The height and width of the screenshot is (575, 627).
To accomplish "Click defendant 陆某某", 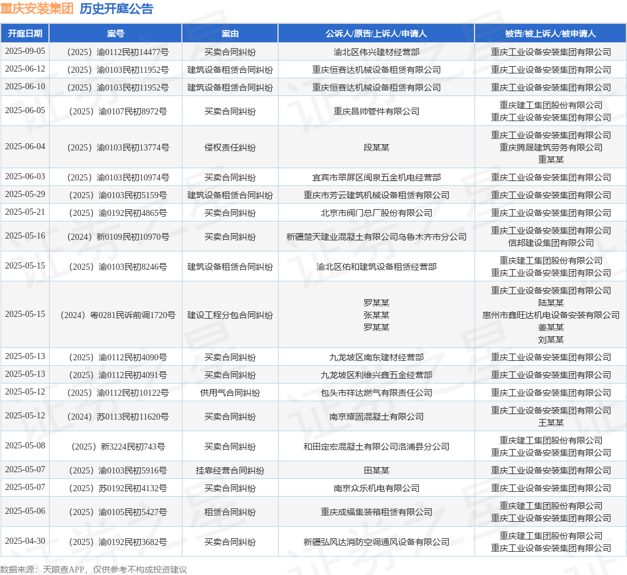I will tap(550, 303).
